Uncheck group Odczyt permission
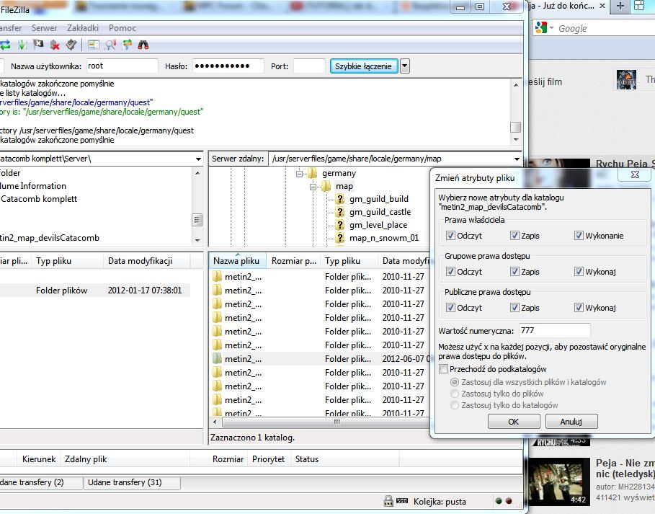The width and height of the screenshot is (655, 514). pyautogui.click(x=450, y=272)
